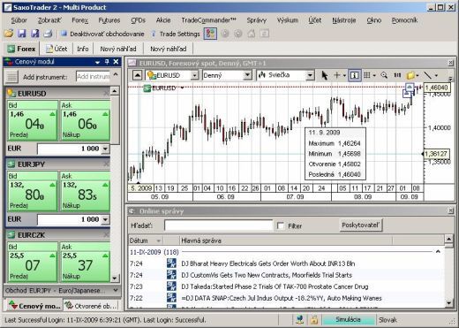459x328 pixels.
Task: Switch to the Účet tab
Action: pos(56,49)
